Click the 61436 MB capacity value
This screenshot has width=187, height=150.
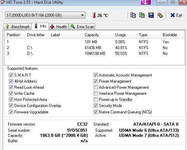93,48
